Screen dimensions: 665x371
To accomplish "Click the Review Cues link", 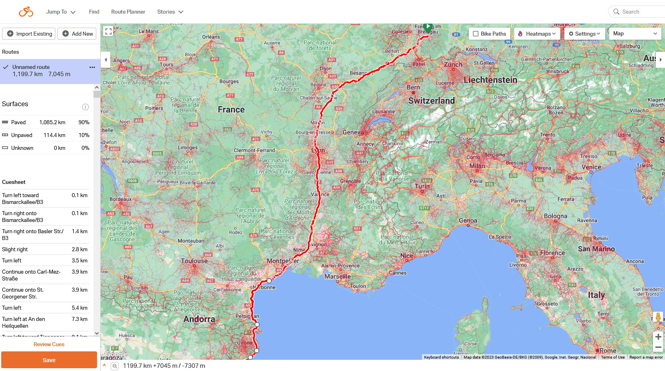I will 49,344.
